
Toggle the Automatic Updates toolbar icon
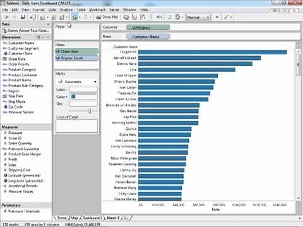pyautogui.click(x=74, y=18)
